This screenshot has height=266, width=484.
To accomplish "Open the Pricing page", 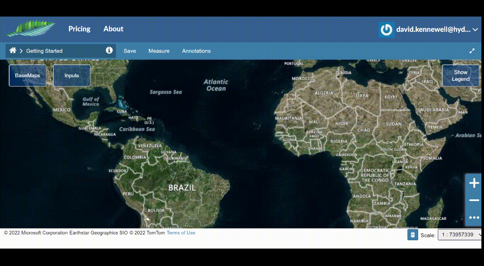I will tap(79, 29).
